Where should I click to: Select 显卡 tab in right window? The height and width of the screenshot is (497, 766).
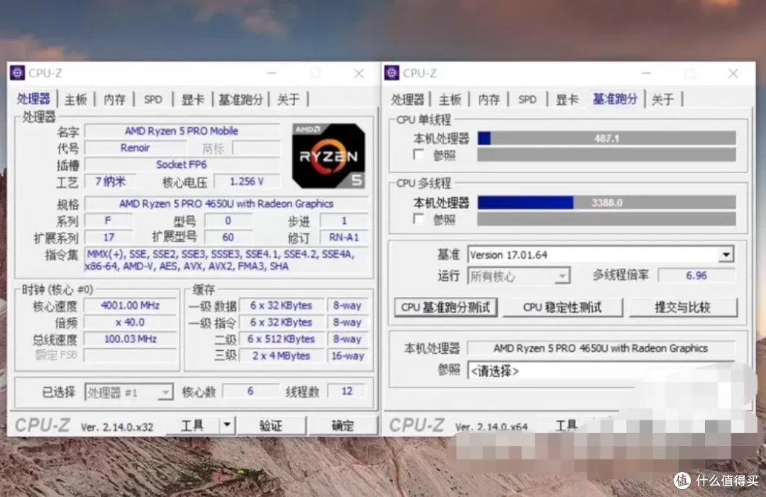tap(567, 99)
